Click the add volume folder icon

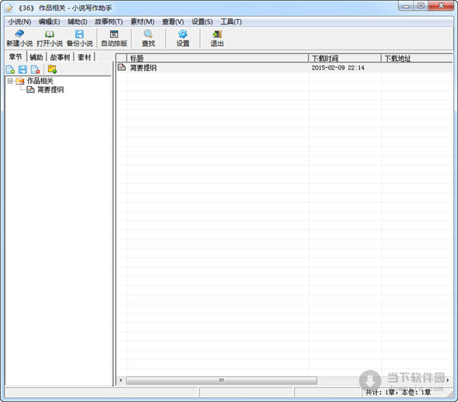[x=52, y=69]
